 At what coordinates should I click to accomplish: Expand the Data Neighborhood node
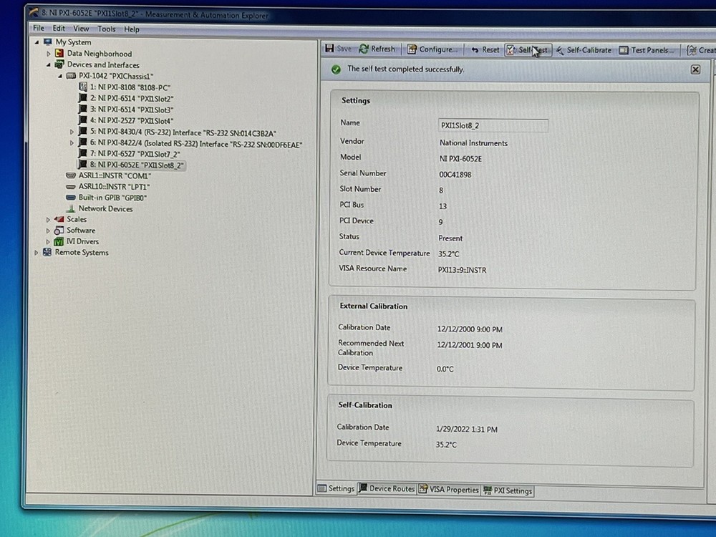point(49,54)
